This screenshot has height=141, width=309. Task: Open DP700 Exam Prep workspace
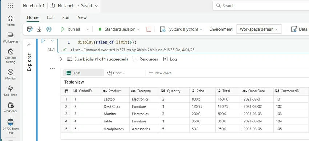(x=11, y=126)
